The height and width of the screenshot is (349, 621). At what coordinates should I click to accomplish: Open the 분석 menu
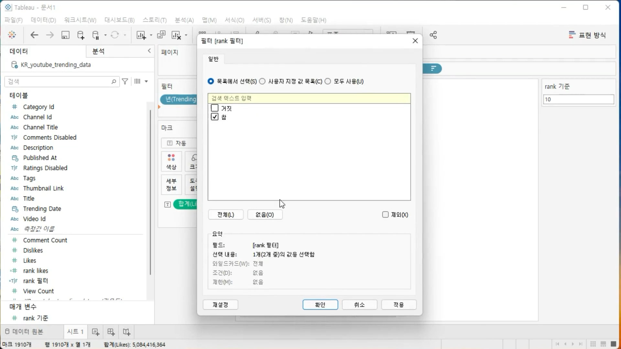[184, 20]
